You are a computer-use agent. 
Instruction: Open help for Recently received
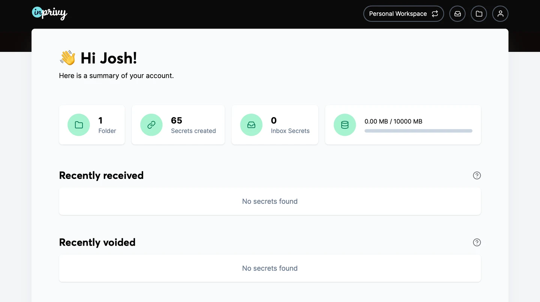(x=477, y=176)
